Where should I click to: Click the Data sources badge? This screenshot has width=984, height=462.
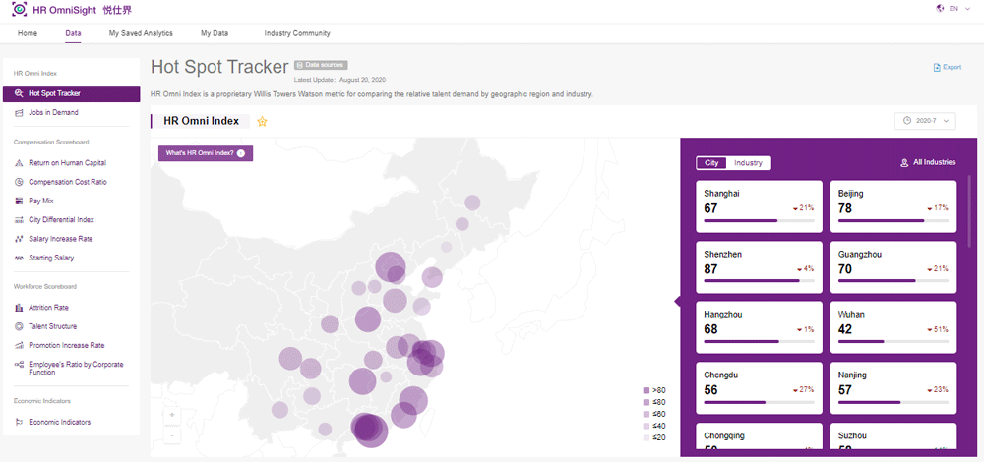tap(321, 65)
